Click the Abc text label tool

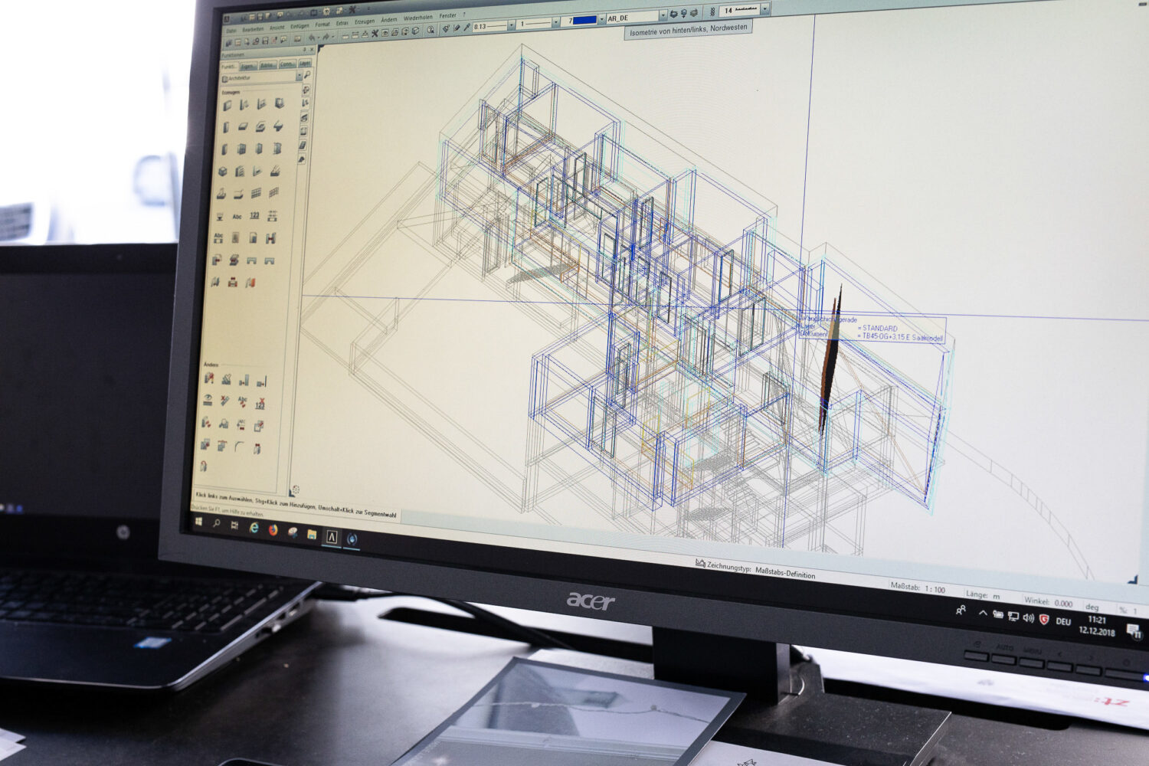237,216
